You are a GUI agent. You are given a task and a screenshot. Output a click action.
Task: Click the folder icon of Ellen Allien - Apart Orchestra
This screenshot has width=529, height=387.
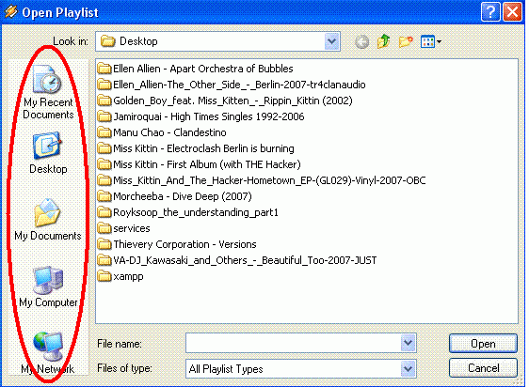(x=104, y=69)
